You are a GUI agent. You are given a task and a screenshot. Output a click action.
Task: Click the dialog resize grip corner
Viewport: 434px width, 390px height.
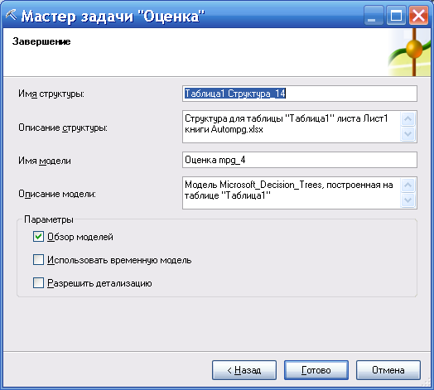coord(427,383)
